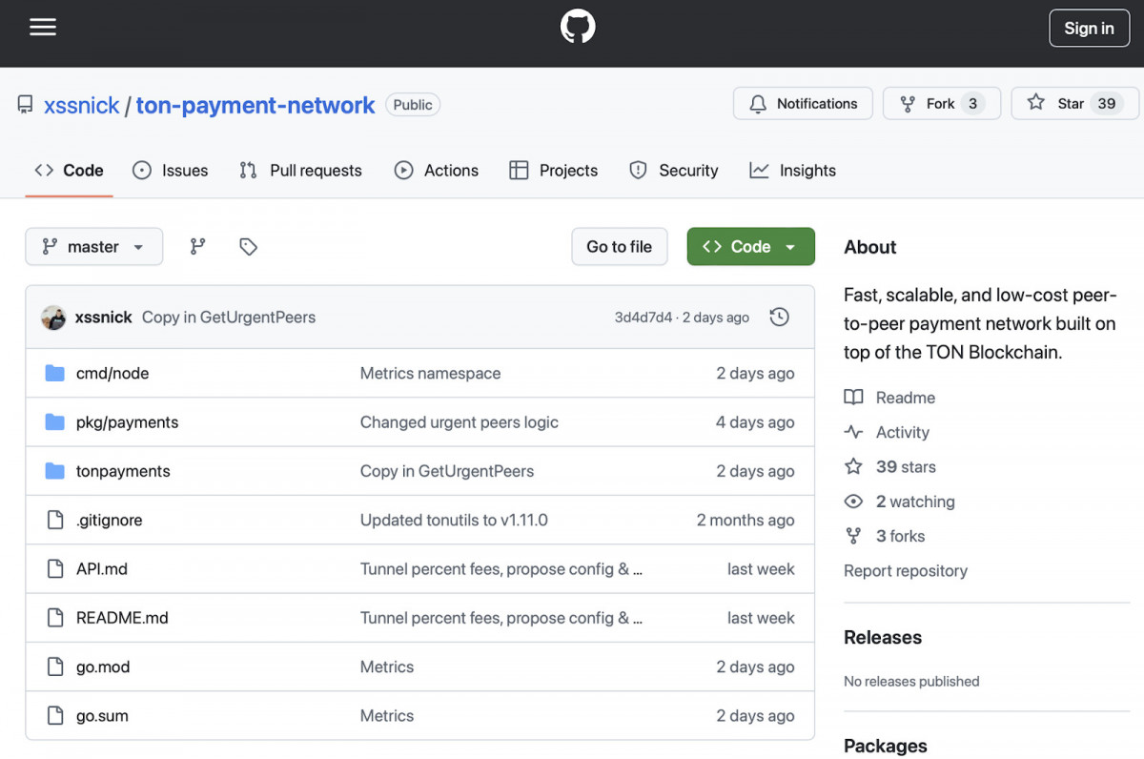
Task: Open the API.md file
Action: point(102,569)
